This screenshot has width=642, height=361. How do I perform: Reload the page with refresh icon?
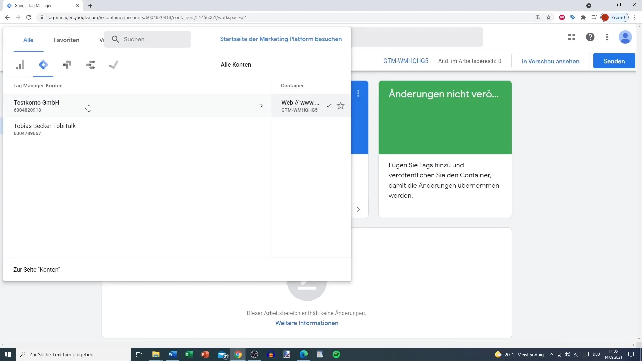(29, 17)
